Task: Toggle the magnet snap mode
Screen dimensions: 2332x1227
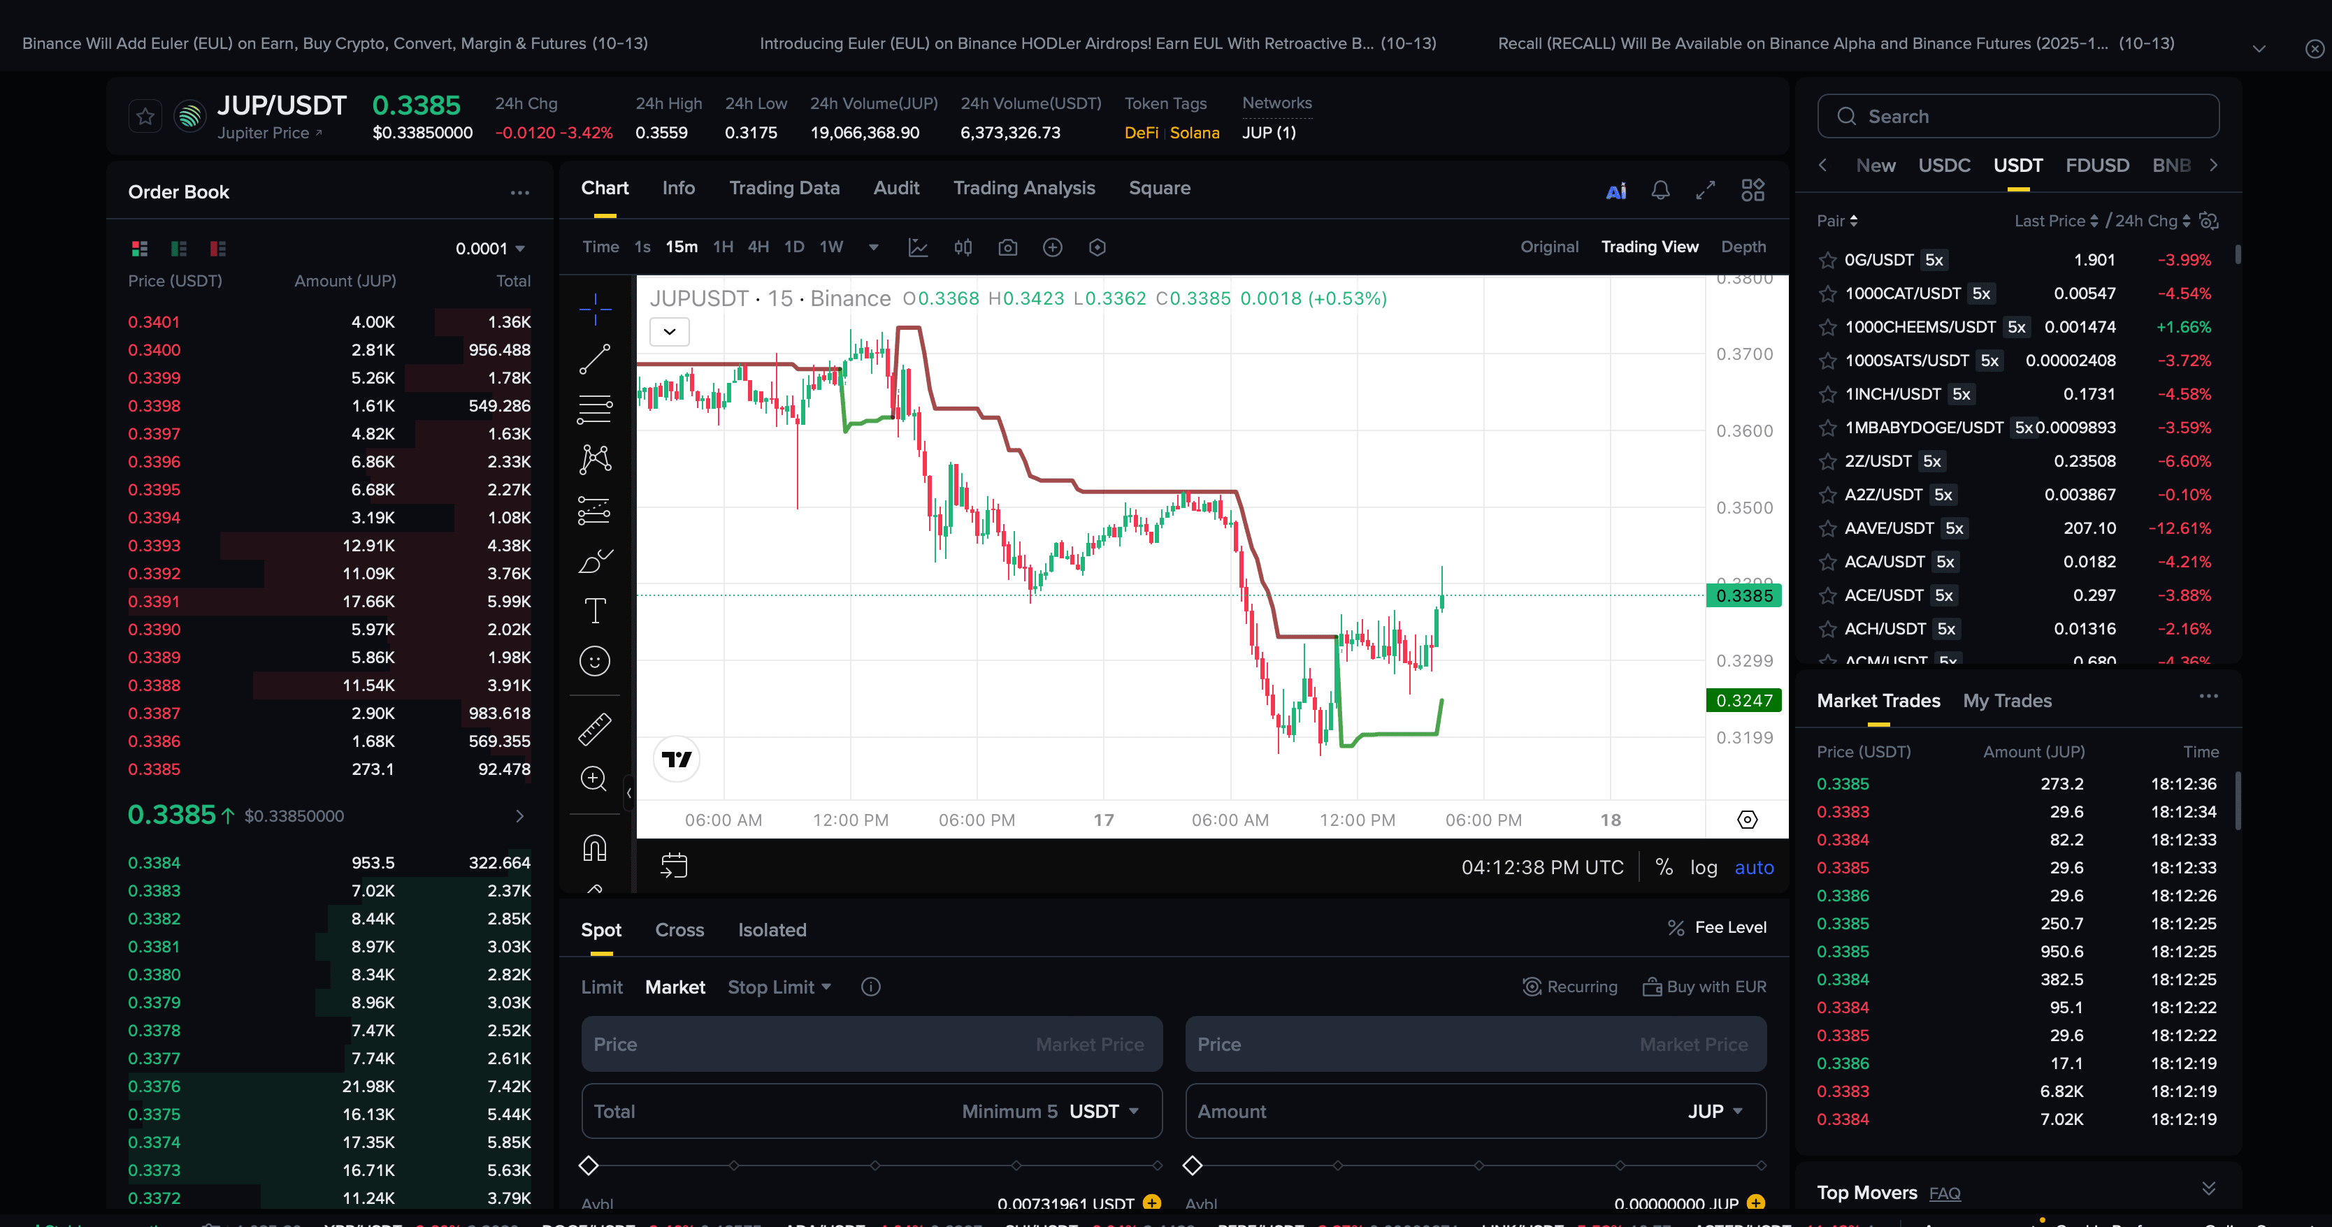Action: click(x=595, y=848)
